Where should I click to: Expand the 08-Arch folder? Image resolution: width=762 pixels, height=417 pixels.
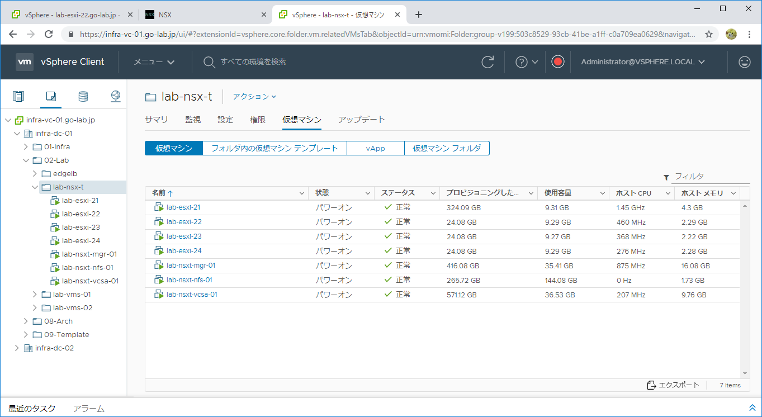click(26, 321)
